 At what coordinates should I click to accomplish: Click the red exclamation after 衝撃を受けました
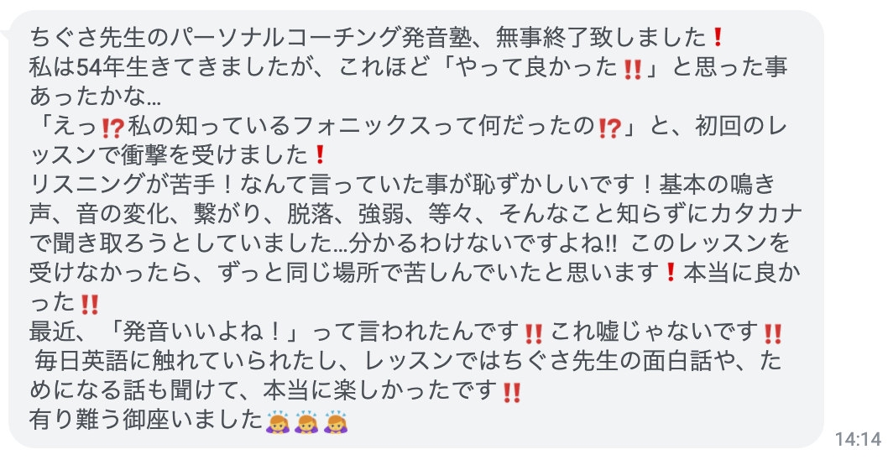(x=319, y=155)
